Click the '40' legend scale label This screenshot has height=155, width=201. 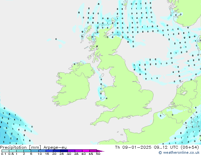coord(83,154)
